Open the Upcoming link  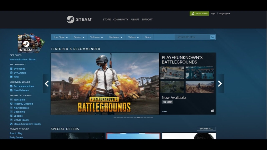point(19,112)
